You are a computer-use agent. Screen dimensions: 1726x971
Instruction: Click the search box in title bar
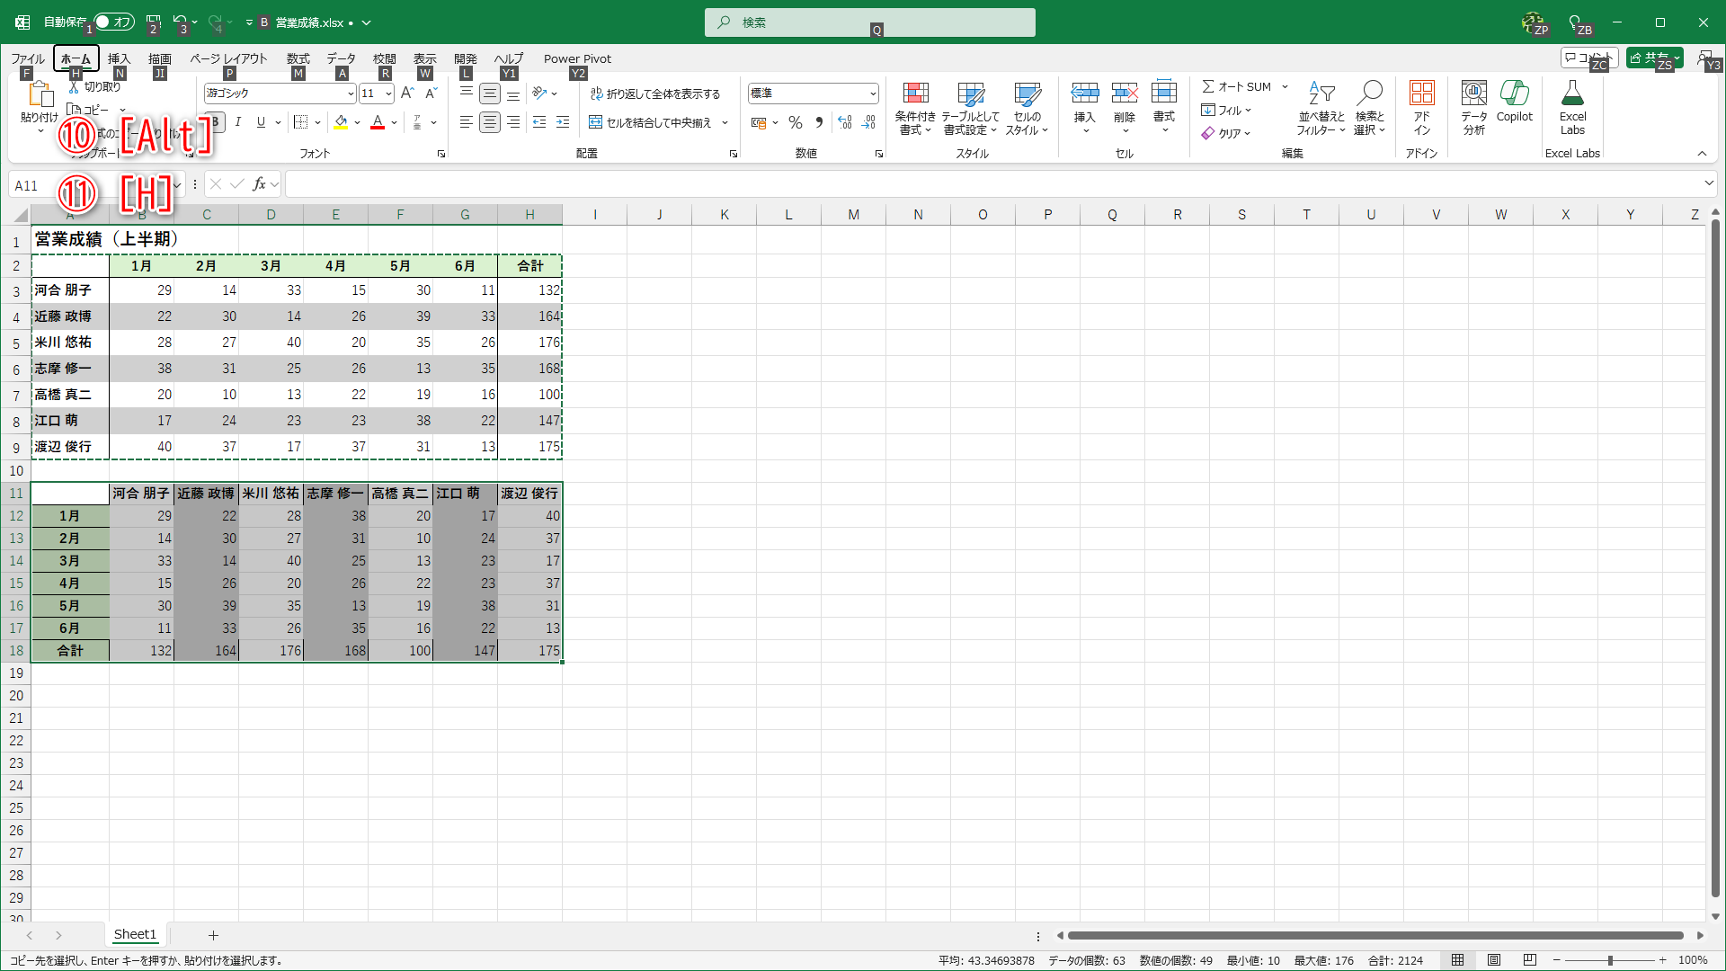pos(869,22)
